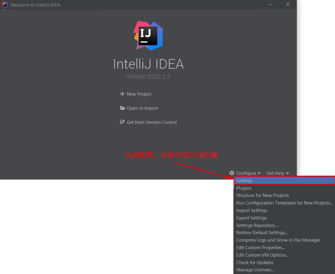Click the IntelliJ IDEA logo
Viewport: 335px width, 274px height.
click(148, 36)
